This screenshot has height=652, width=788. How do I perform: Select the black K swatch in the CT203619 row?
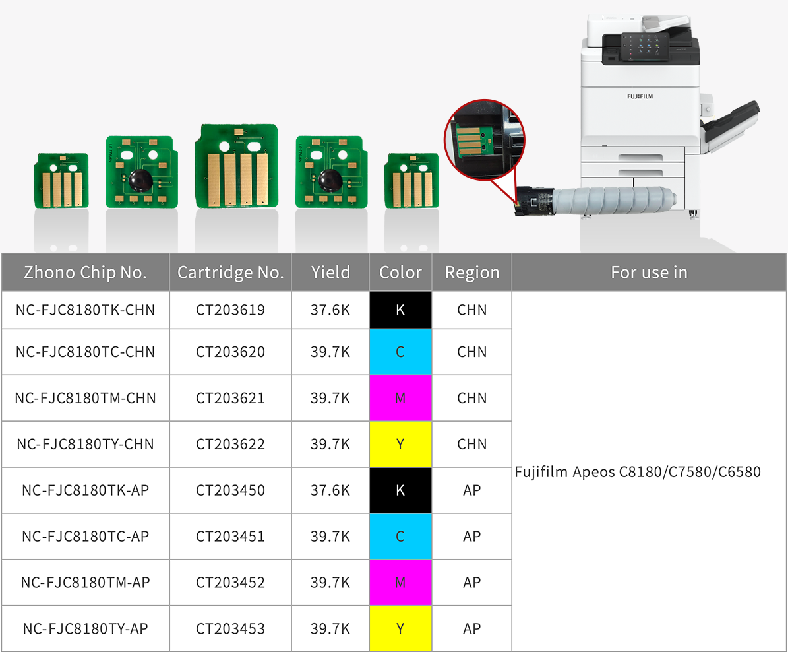coord(400,310)
